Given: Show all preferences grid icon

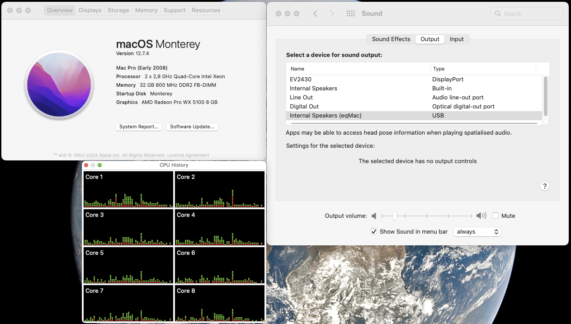Looking at the screenshot, I should (350, 14).
